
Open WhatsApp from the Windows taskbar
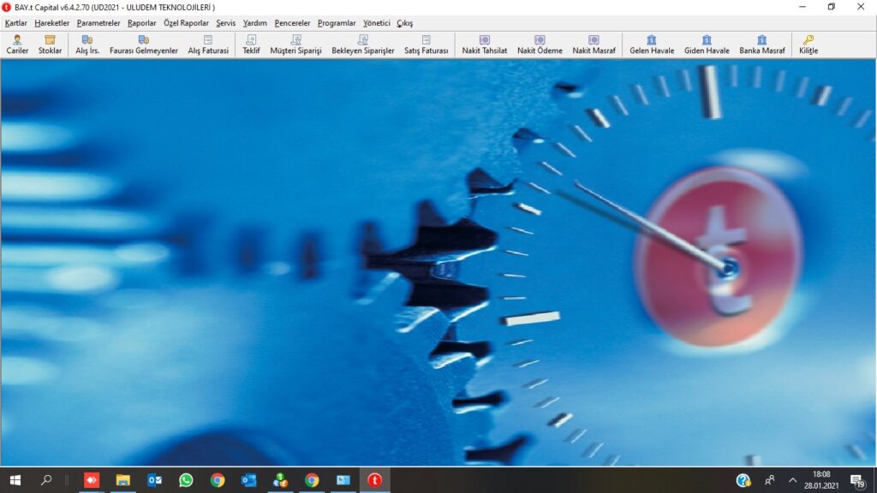[186, 480]
